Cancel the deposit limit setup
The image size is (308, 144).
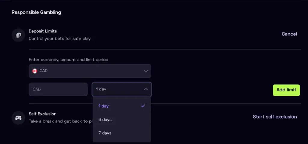(289, 34)
